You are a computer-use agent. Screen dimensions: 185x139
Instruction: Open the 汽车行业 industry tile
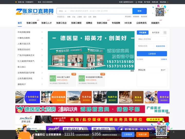(79, 97)
